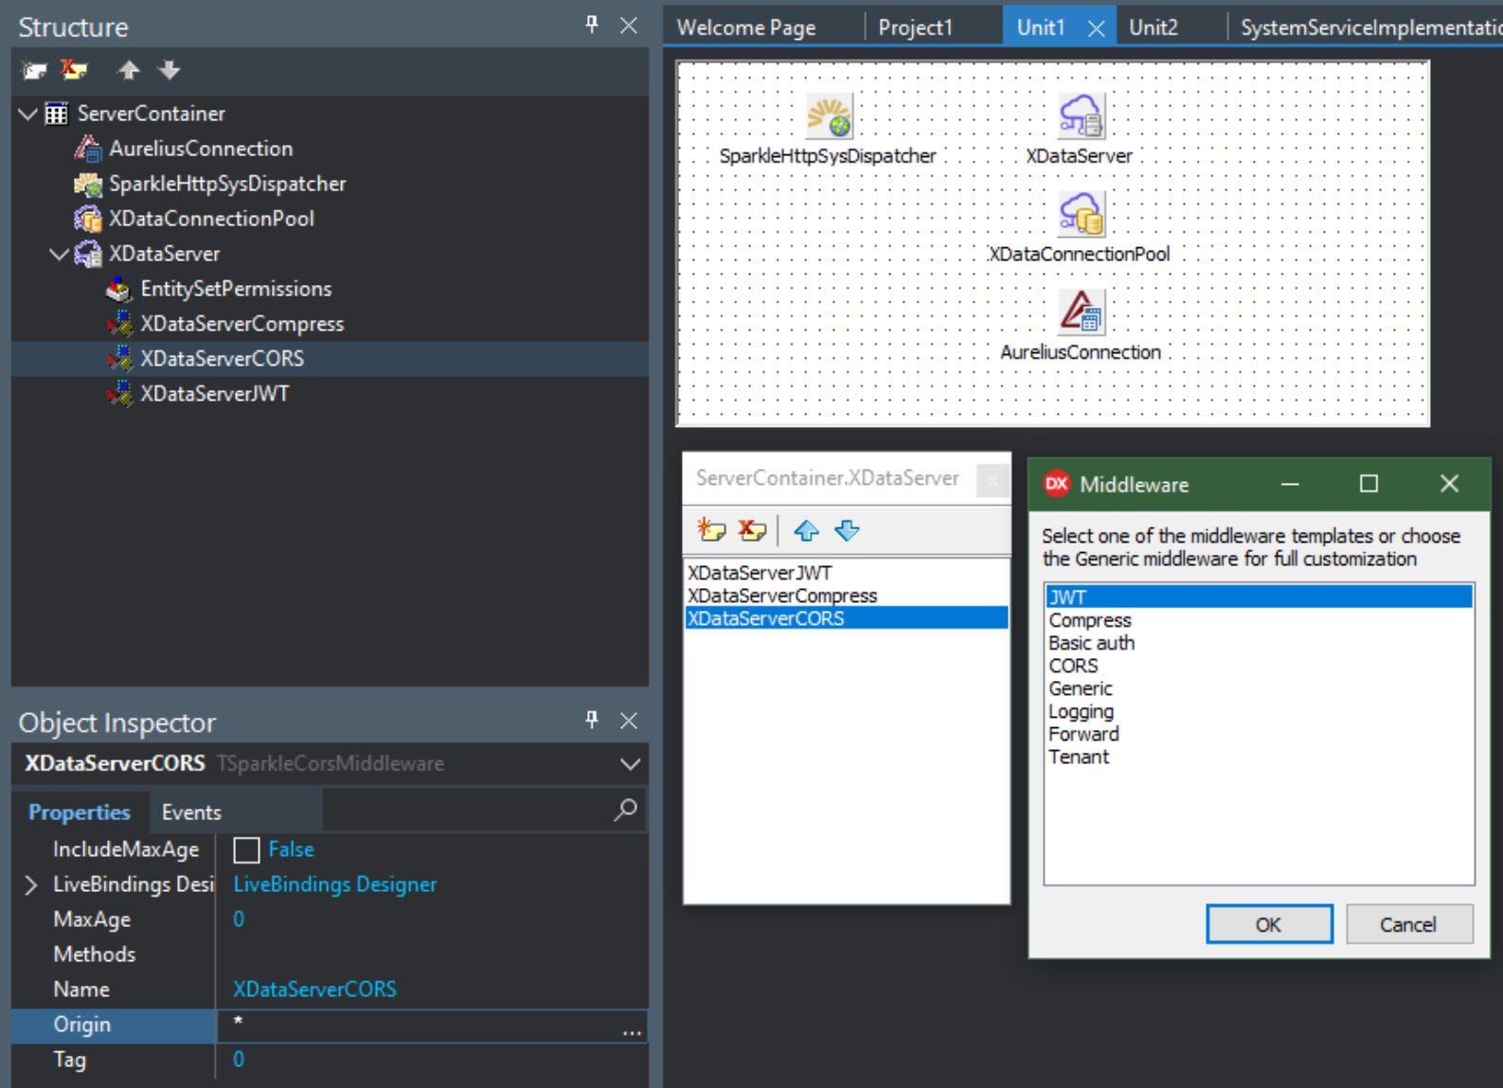Image resolution: width=1503 pixels, height=1088 pixels.
Task: Select the Methods property row
Action: point(330,954)
